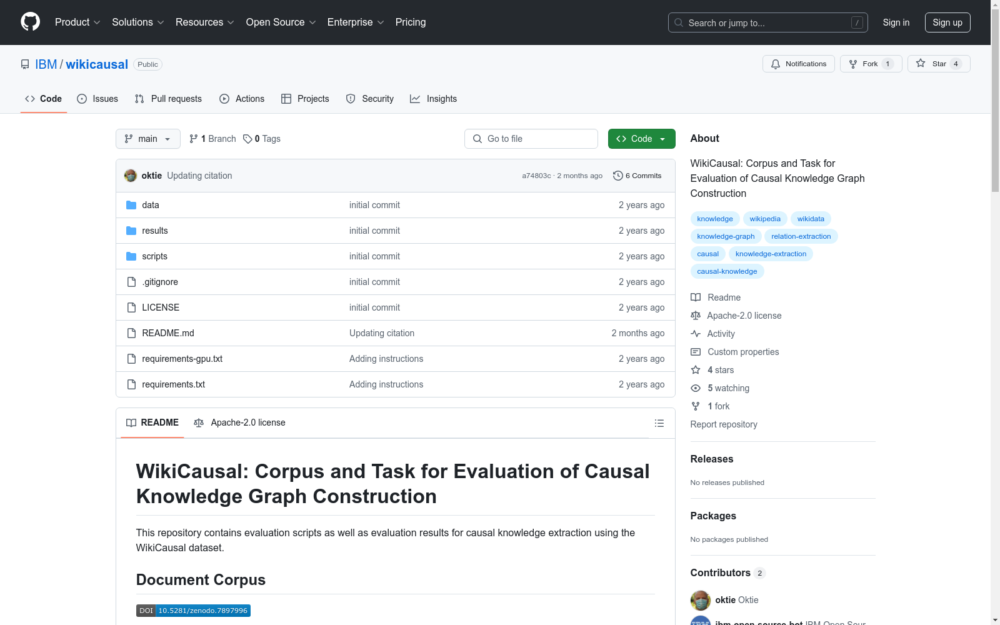The height and width of the screenshot is (625, 1000).
Task: Focus the Go to file field
Action: [x=531, y=139]
